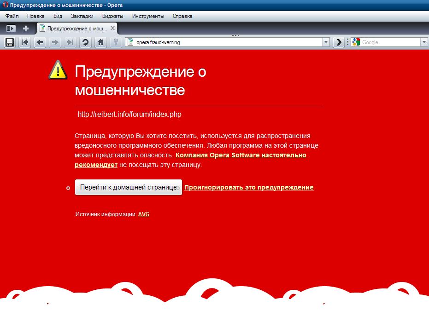Open the Правка menu

36,16
